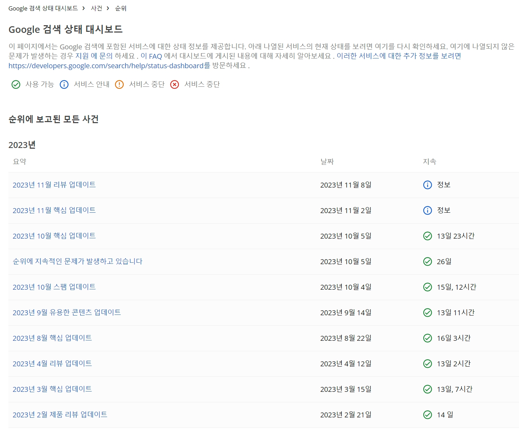This screenshot has height=438, width=519.
Task: Open 2023년 2월 제품 리뷰 업데이트 incident
Action: coord(60,415)
